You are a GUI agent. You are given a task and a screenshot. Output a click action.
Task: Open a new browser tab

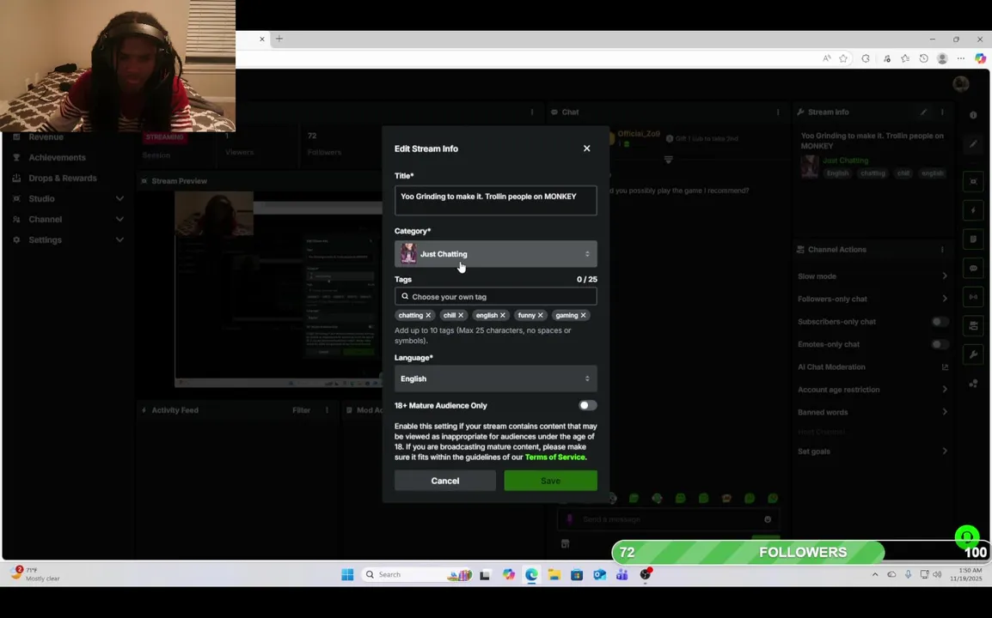(x=279, y=39)
